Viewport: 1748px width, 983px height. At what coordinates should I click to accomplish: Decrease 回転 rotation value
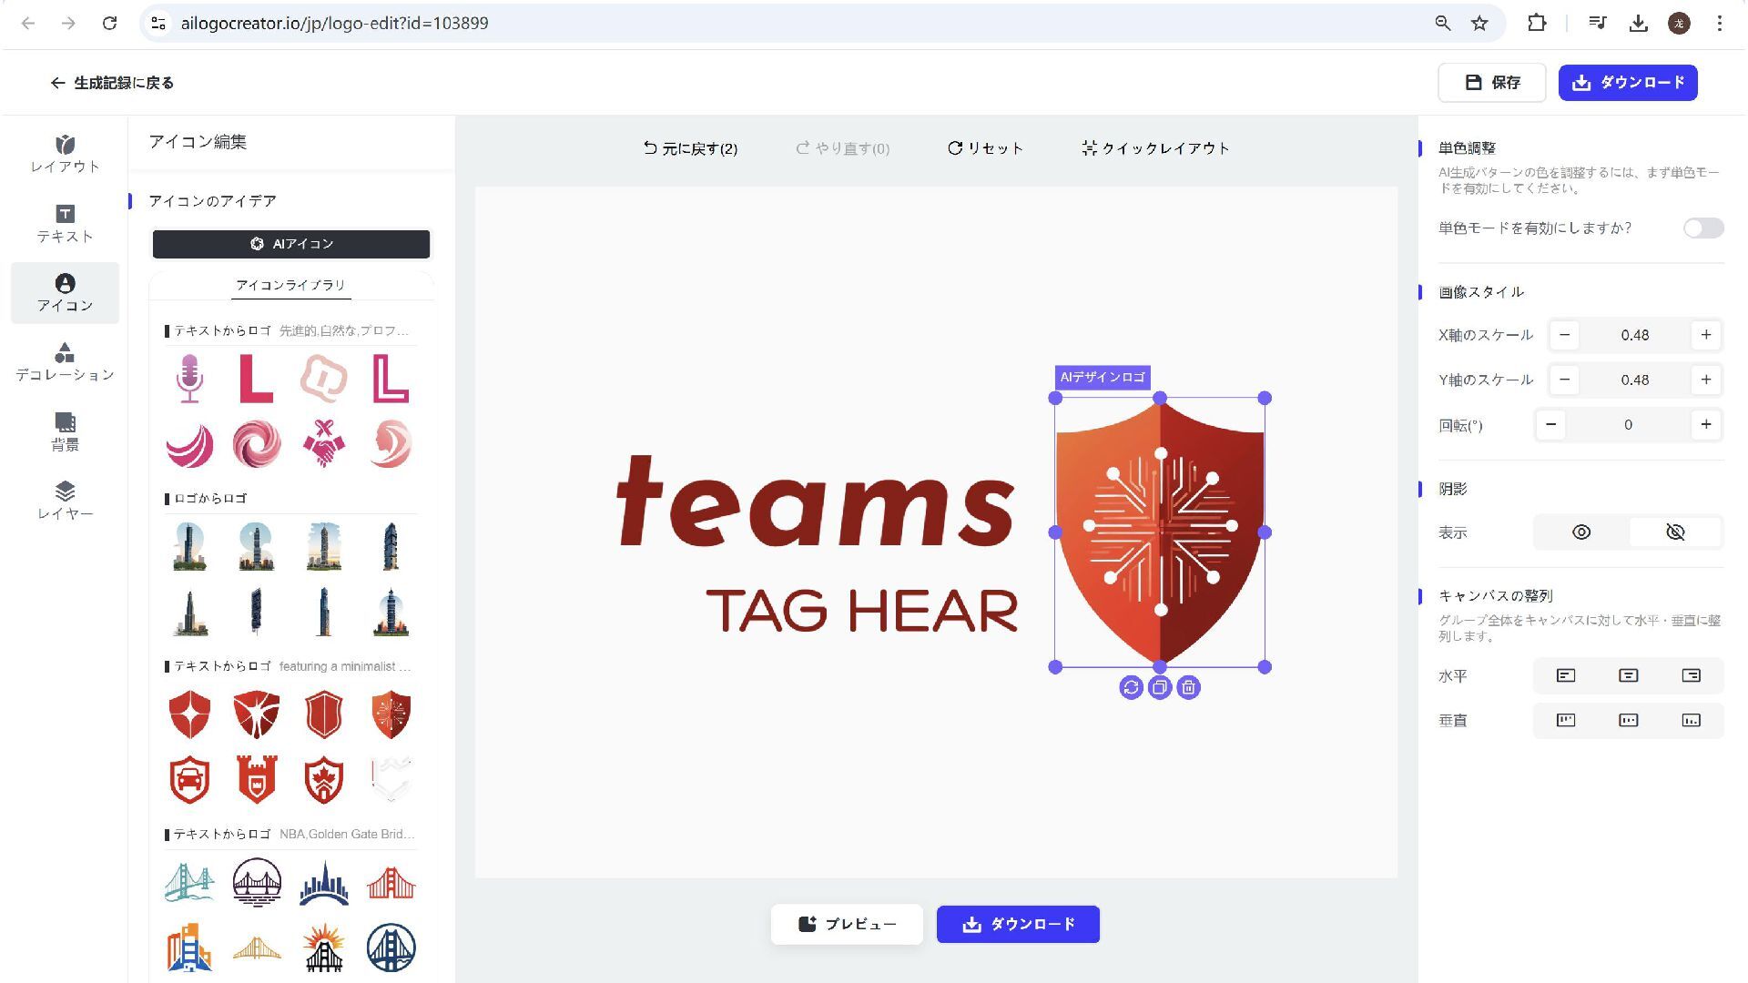point(1551,424)
